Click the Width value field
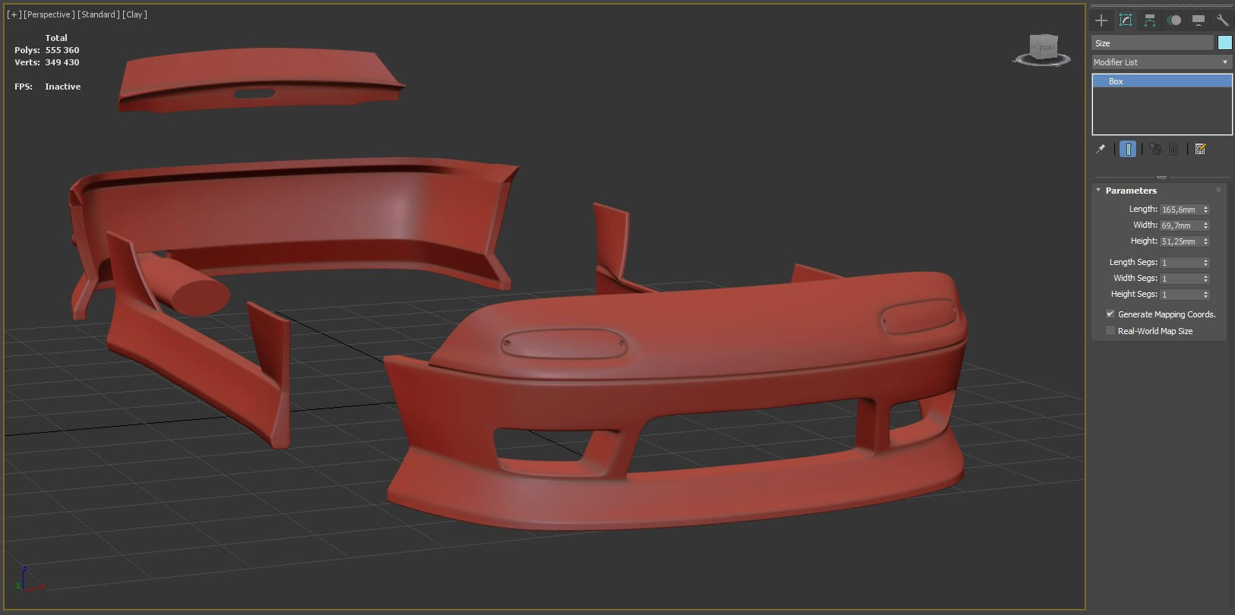1235x615 pixels. coord(1180,225)
